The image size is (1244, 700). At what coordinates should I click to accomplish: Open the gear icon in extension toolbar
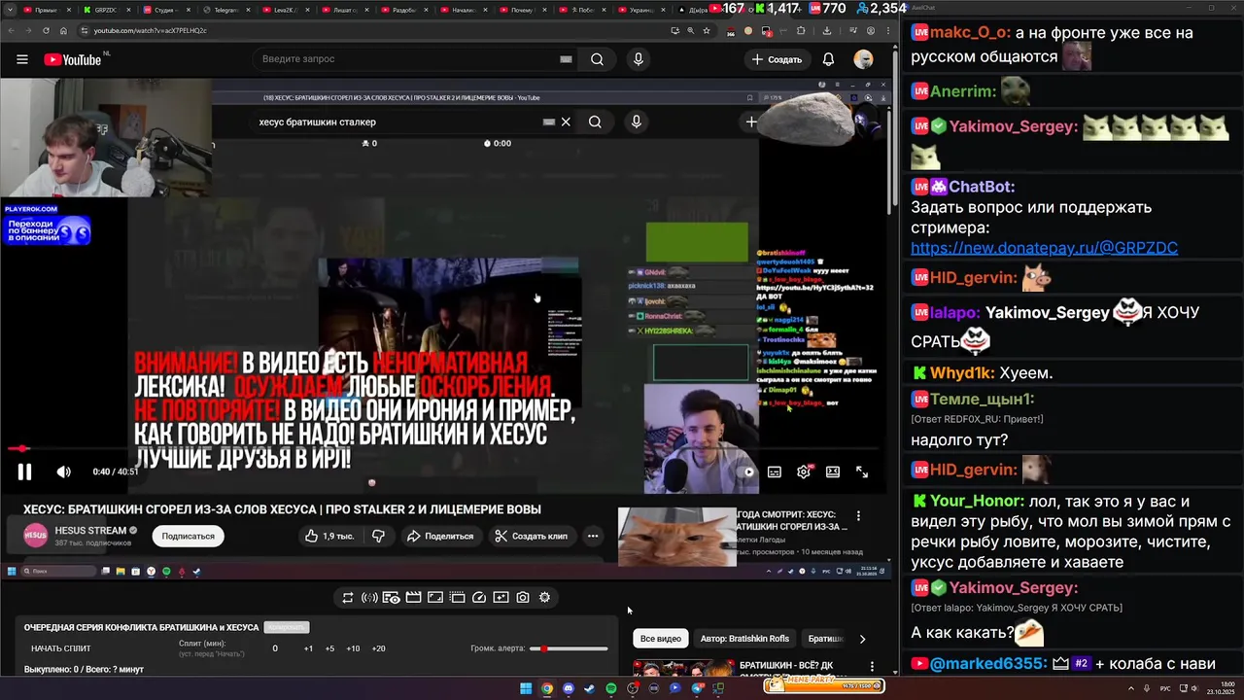pyautogui.click(x=544, y=598)
